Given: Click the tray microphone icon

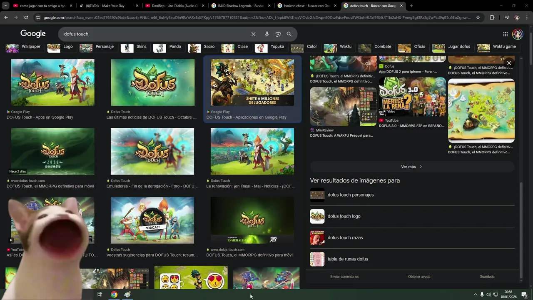Looking at the screenshot, I should 482,295.
